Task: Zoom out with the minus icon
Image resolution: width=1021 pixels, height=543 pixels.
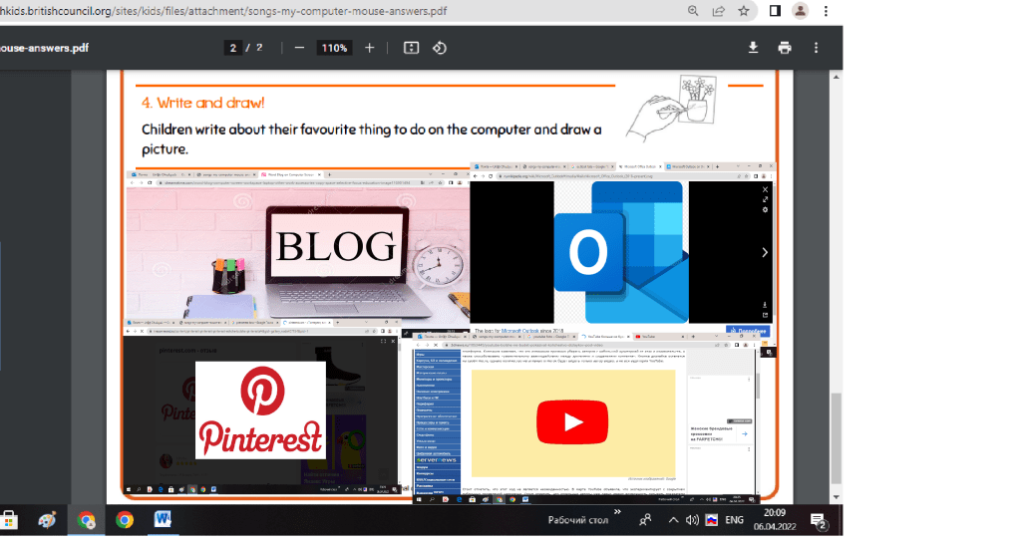Action: tap(298, 48)
